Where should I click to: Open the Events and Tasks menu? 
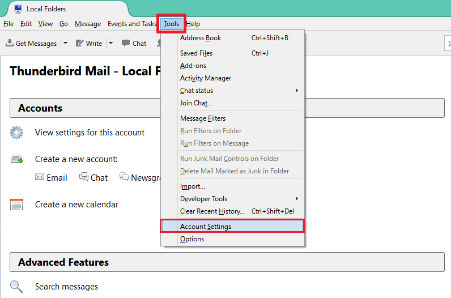pos(132,24)
